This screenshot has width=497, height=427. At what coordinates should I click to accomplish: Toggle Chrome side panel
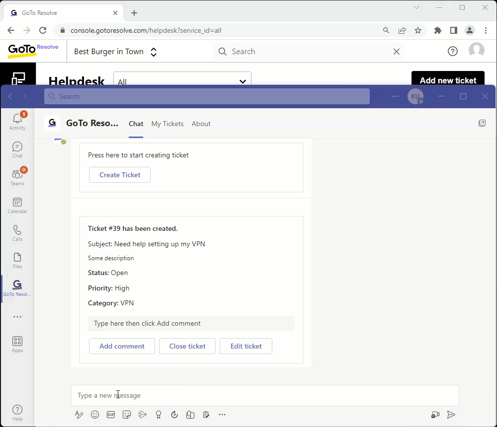pyautogui.click(x=454, y=30)
